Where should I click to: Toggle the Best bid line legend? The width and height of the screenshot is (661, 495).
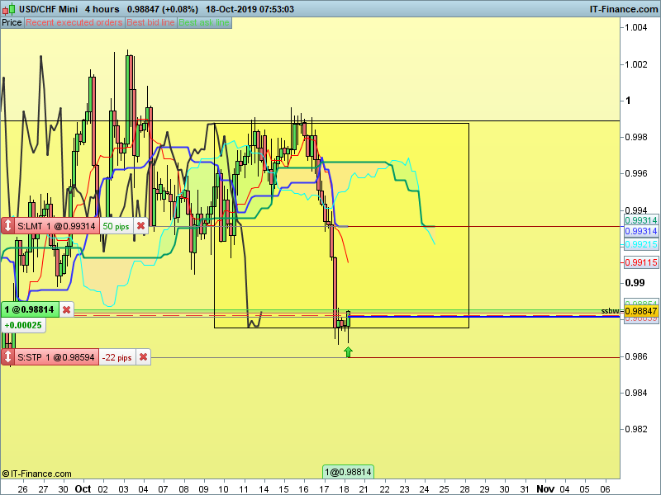[150, 23]
